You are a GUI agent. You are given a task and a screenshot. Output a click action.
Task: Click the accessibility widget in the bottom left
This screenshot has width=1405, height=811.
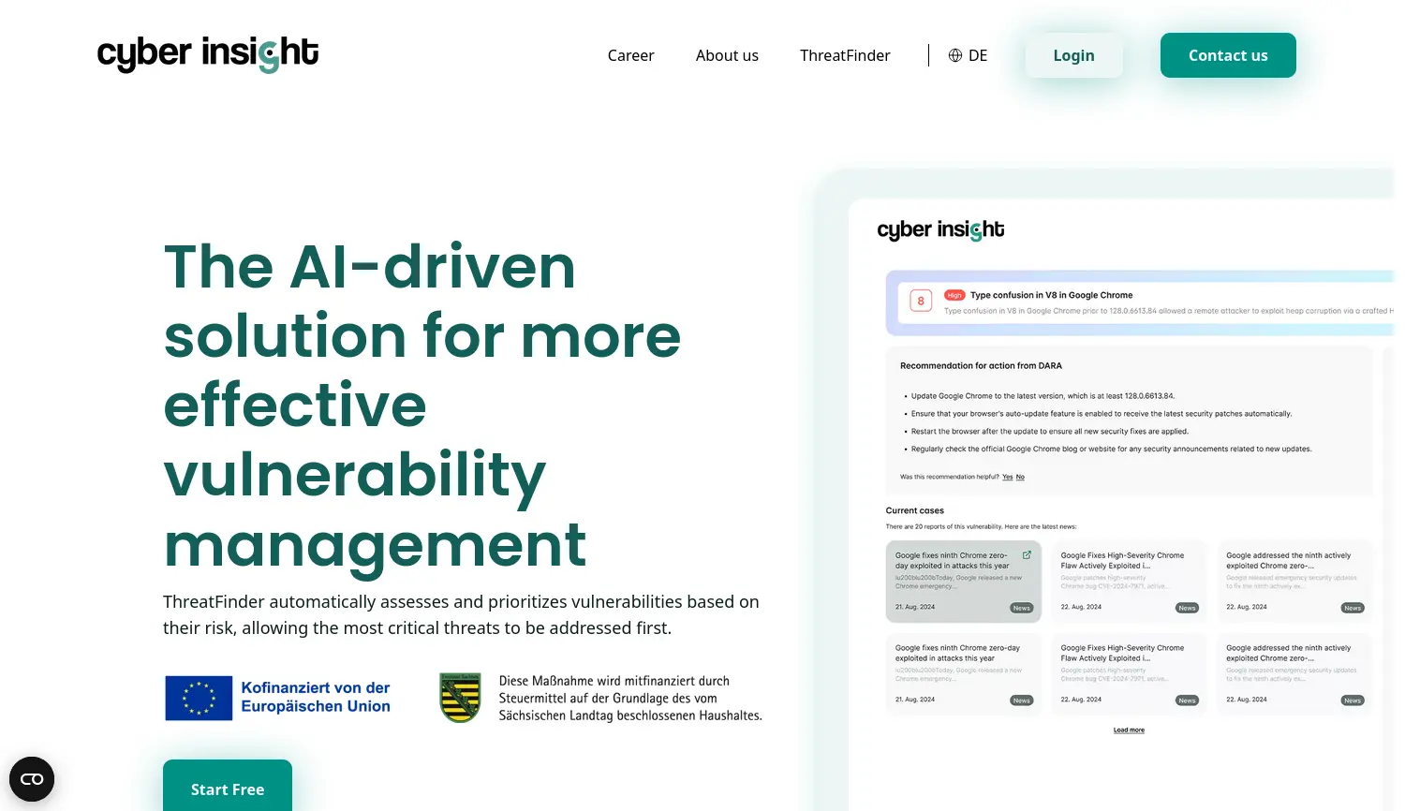tap(32, 778)
